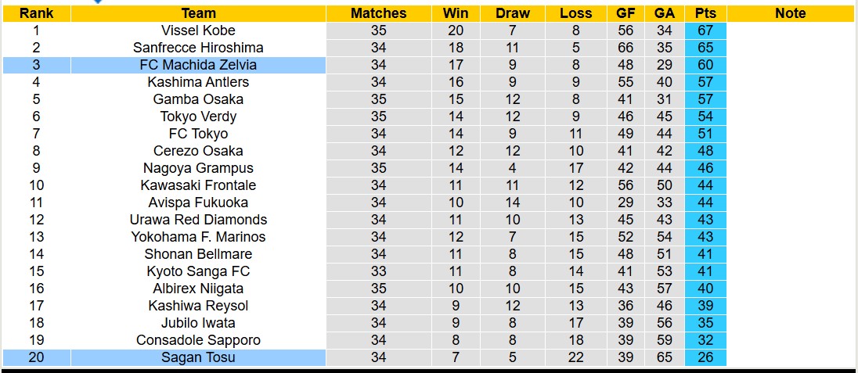Click the Rank column header
Image resolution: width=858 pixels, height=373 pixels.
click(36, 13)
